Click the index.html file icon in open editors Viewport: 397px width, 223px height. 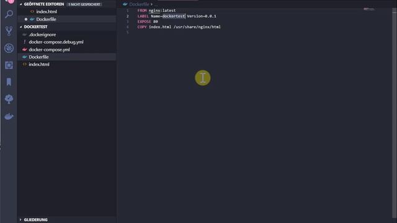click(x=32, y=12)
